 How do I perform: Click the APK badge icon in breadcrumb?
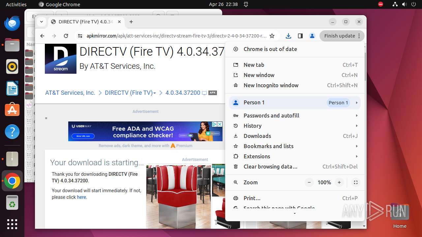[213, 93]
